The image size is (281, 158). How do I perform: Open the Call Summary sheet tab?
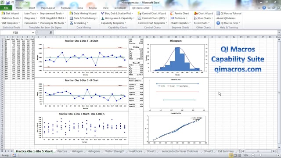pos(226,151)
